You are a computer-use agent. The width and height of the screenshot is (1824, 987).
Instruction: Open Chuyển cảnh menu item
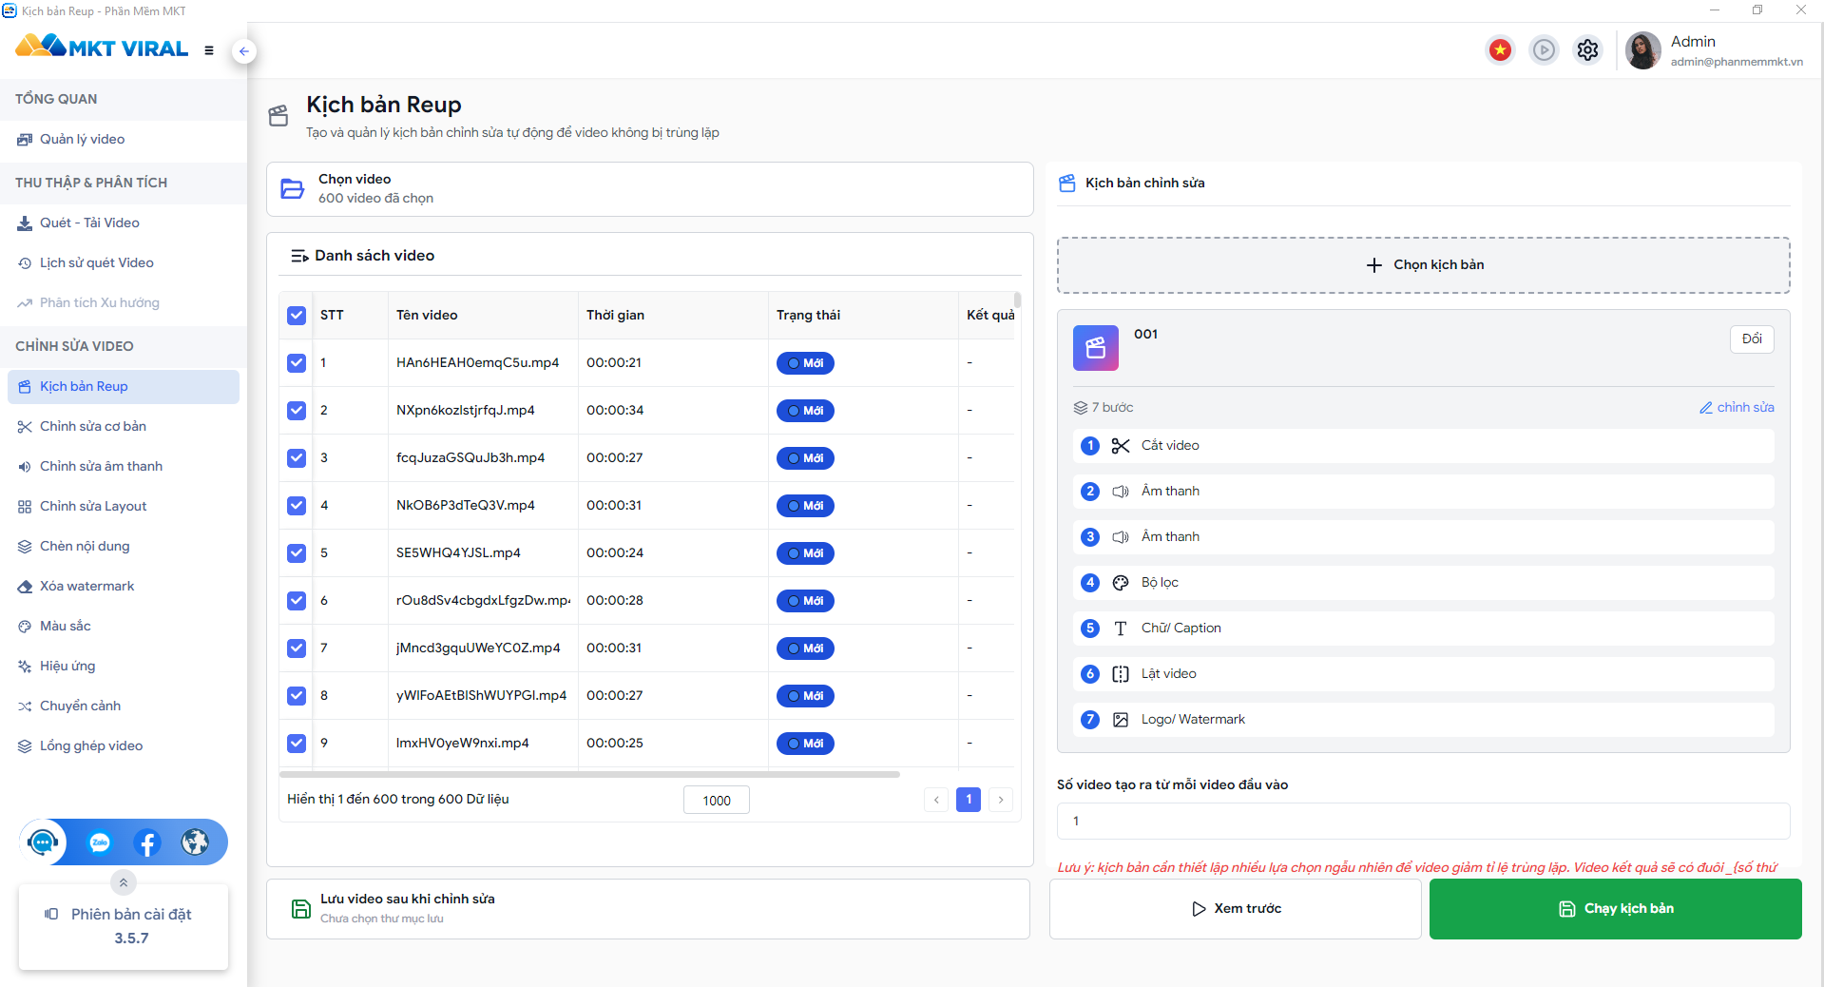tap(124, 706)
